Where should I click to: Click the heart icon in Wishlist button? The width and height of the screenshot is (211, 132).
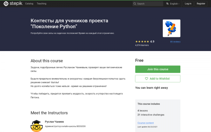coord(146,78)
